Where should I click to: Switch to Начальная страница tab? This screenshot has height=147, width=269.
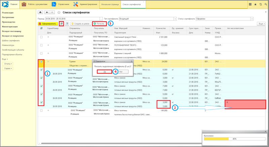point(110,4)
